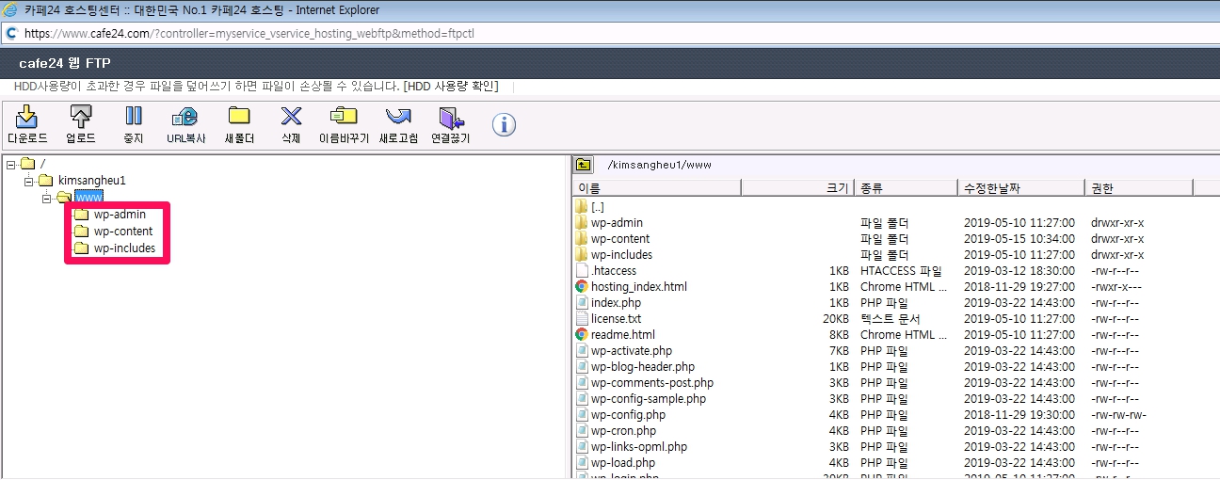The image size is (1220, 480).
Task: Click the 다운로드 (download) toolbar icon
Action: pos(26,118)
